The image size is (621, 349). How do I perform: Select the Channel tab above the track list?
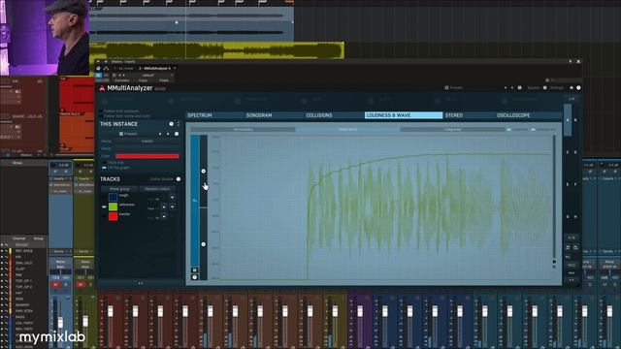pyautogui.click(x=18, y=238)
